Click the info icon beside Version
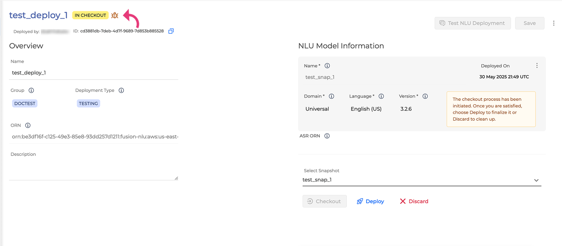Screen dimensions: 562x246 (425, 96)
